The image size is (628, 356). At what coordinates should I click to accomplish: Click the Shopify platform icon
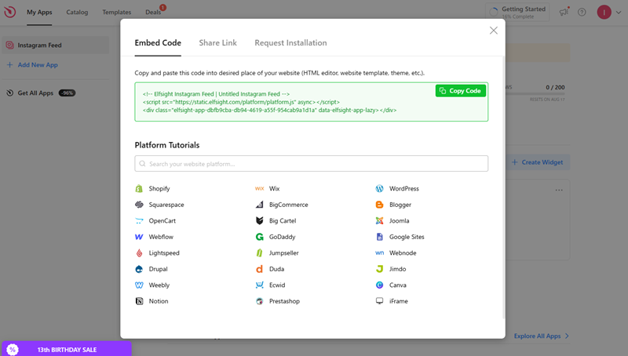139,188
